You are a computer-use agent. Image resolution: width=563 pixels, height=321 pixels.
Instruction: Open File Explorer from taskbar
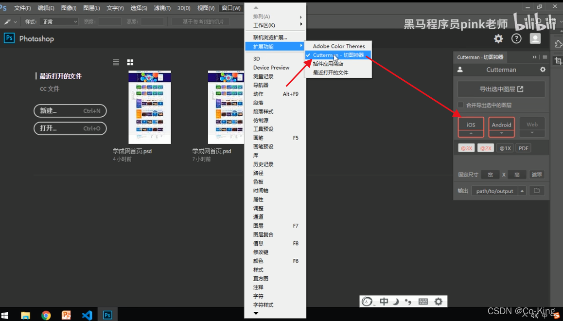click(25, 315)
